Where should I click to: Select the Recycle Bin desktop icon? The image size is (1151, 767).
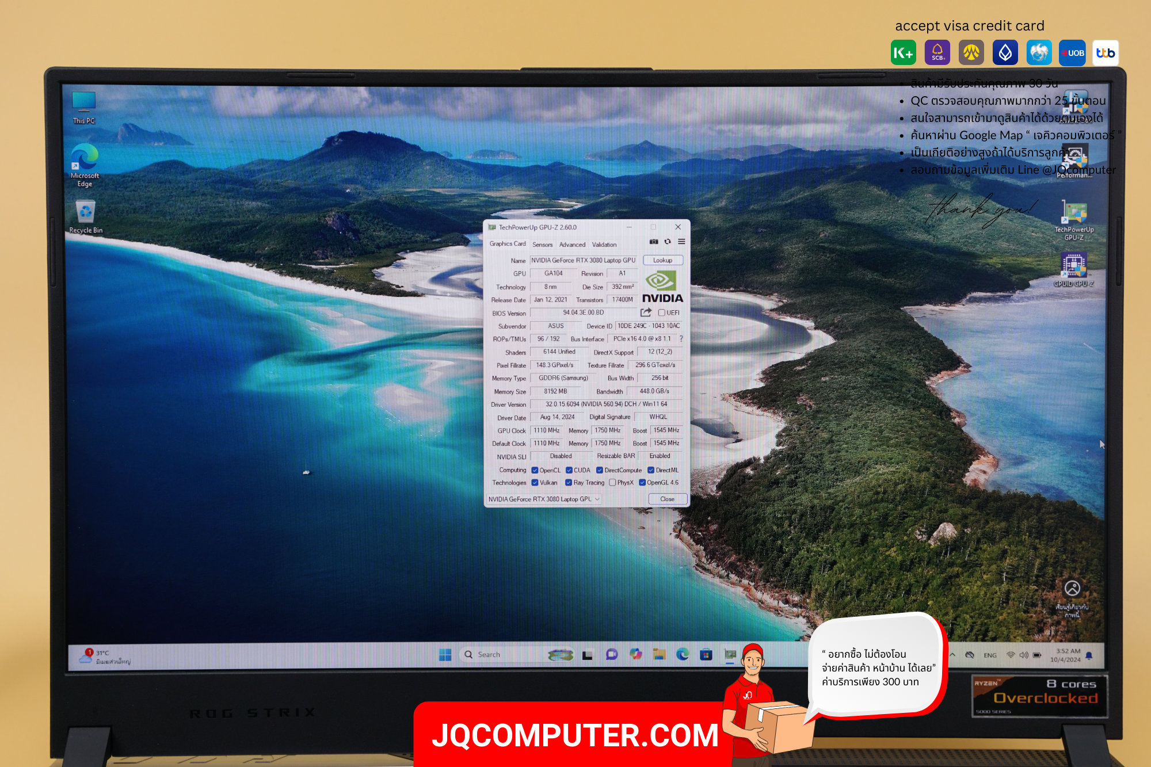pyautogui.click(x=86, y=217)
